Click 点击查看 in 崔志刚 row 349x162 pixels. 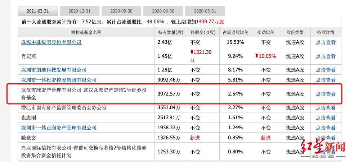tap(326, 117)
